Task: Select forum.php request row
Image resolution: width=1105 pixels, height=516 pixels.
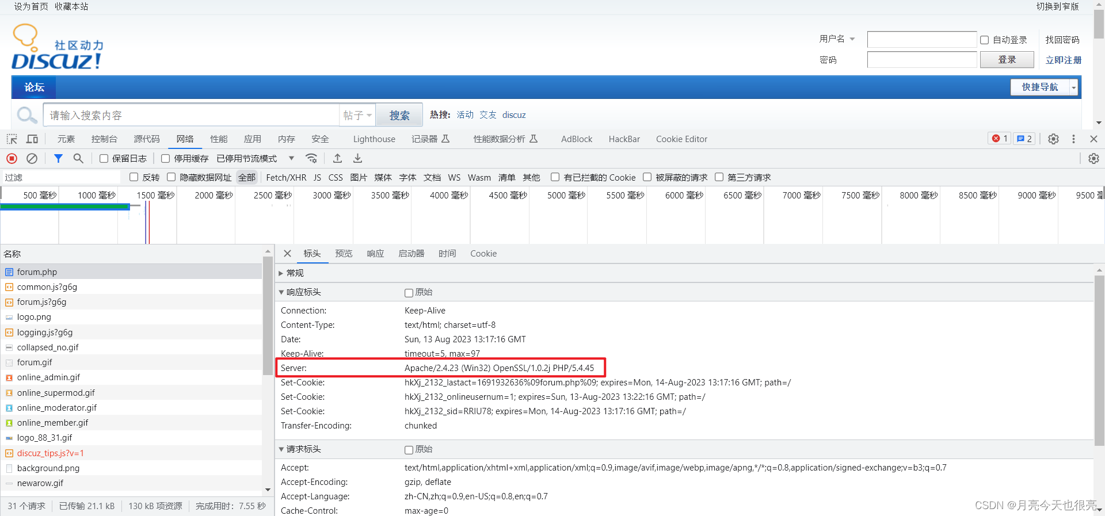Action: tap(131, 272)
